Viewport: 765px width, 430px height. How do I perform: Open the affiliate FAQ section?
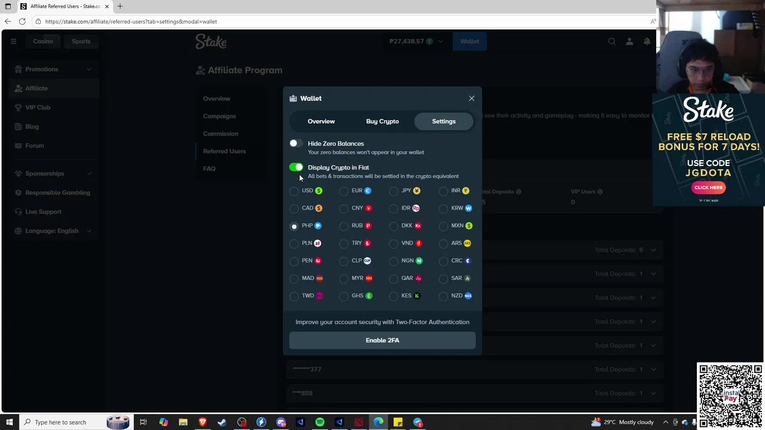(209, 168)
